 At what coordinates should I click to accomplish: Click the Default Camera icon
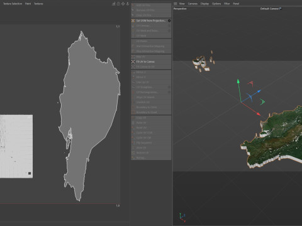point(281,9)
